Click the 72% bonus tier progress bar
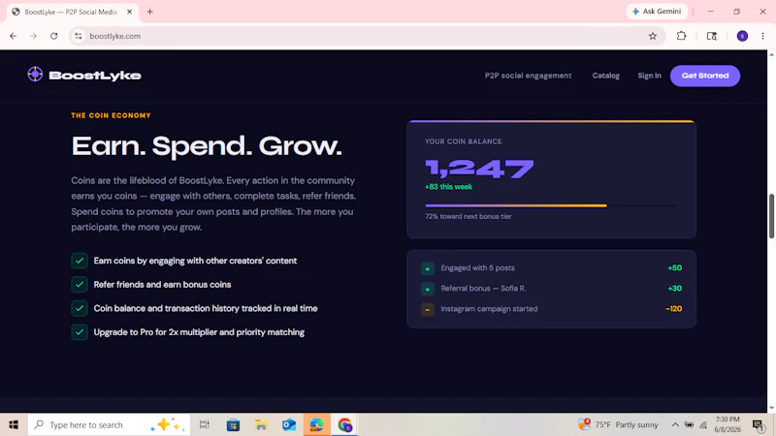Image resolution: width=776 pixels, height=436 pixels. (551, 205)
